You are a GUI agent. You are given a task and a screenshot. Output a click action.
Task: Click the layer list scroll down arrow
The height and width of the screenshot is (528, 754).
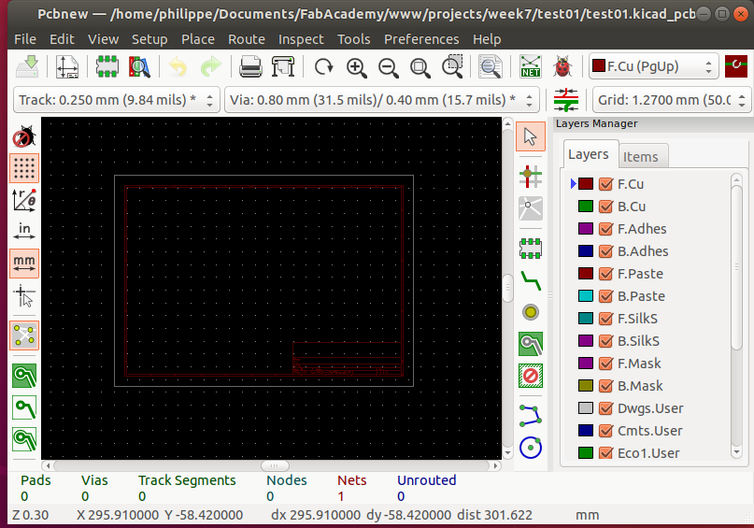[x=736, y=453]
